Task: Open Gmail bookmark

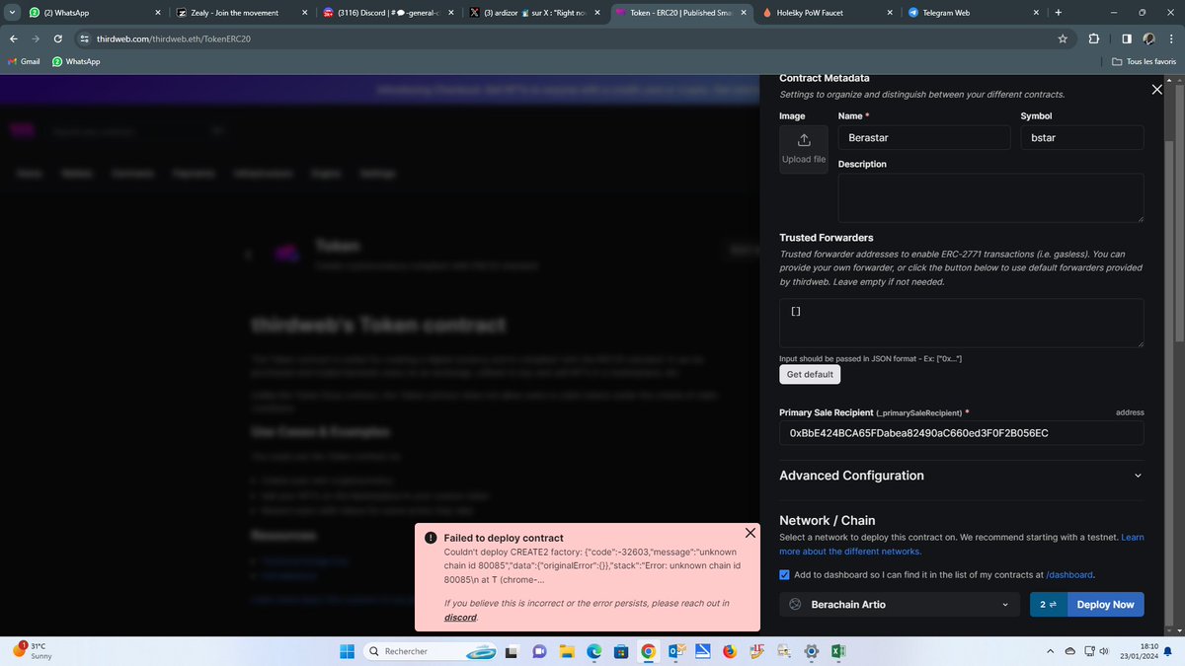Action: 24,61
